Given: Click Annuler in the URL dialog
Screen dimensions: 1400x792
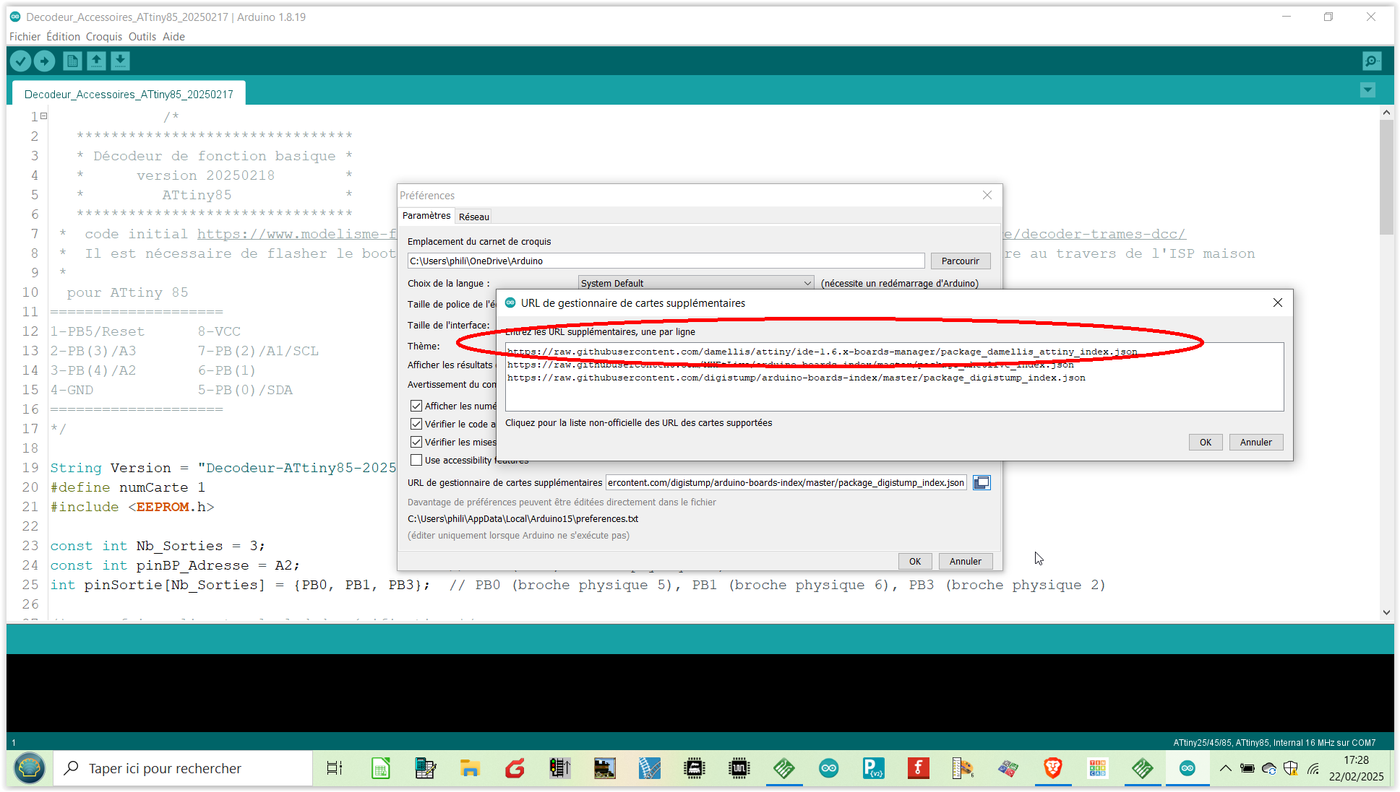Looking at the screenshot, I should click(x=1256, y=442).
